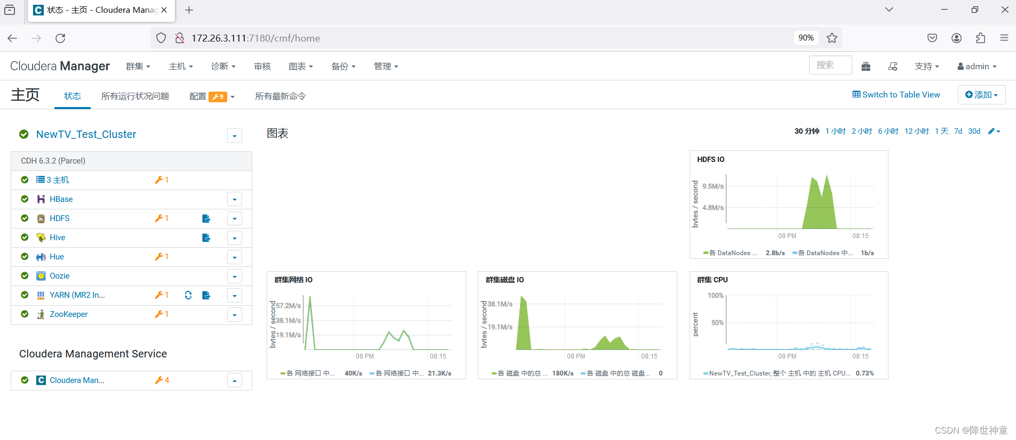Click YARN client configuration deploy icon
The height and width of the screenshot is (440, 1016).
pyautogui.click(x=206, y=295)
